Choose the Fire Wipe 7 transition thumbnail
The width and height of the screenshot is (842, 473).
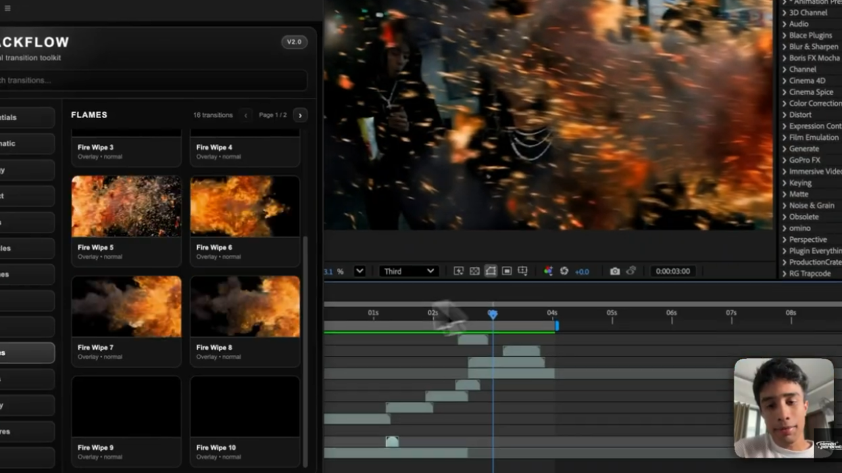[x=126, y=306]
